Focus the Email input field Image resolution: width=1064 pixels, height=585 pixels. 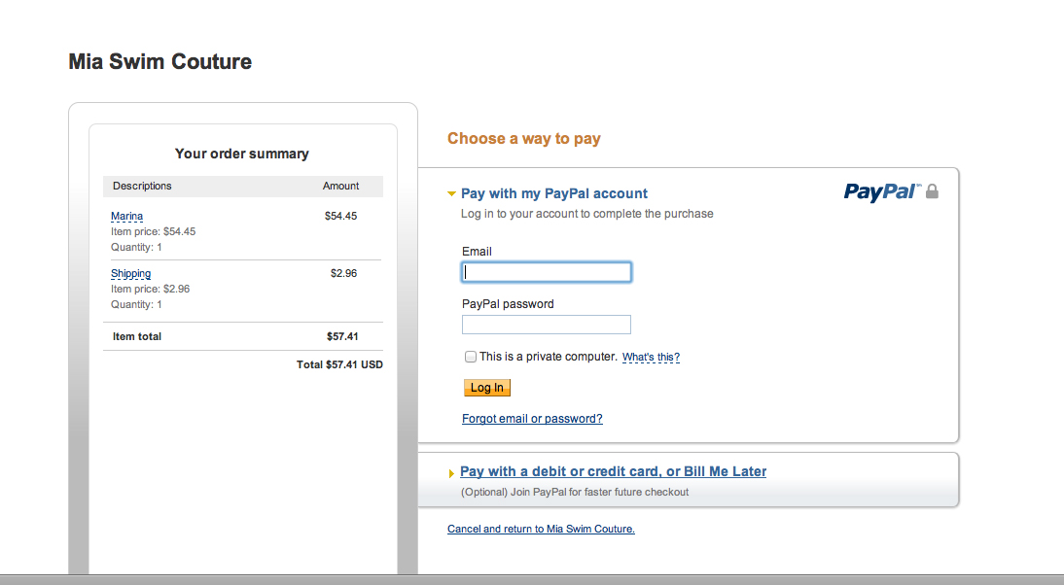pos(547,272)
